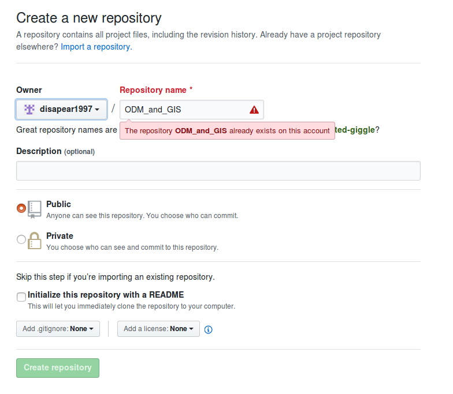Click the Public label text
The height and width of the screenshot is (394, 453).
pos(58,204)
